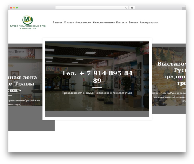Click the phone number heading on slide
Screen dimensions: 194x164
point(97,77)
